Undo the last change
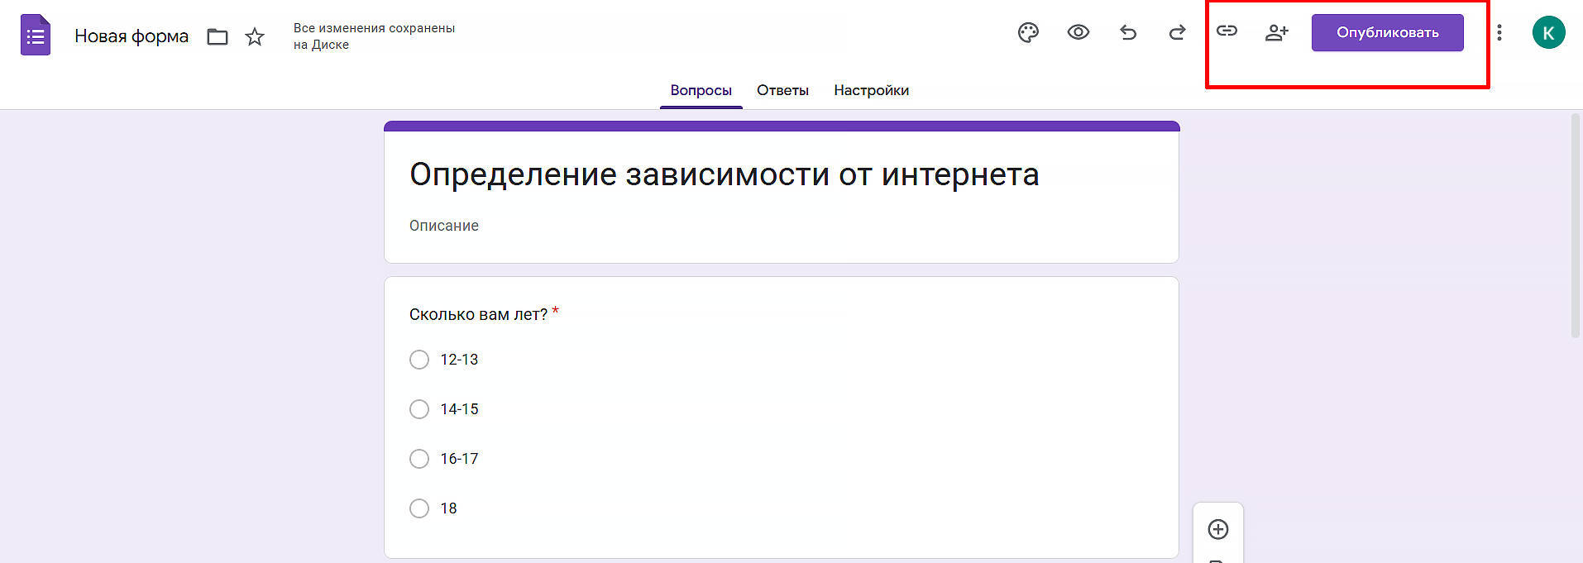Viewport: 1583px width, 563px height. coord(1128,32)
